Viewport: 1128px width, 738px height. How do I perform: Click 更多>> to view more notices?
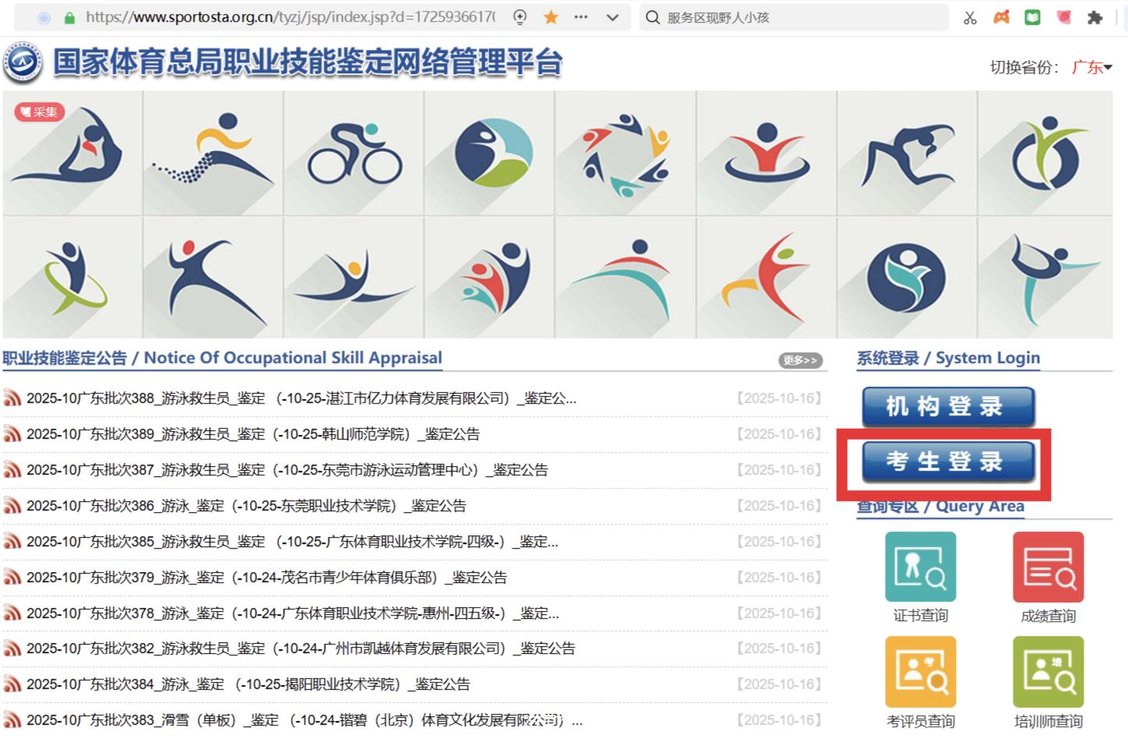click(x=800, y=360)
